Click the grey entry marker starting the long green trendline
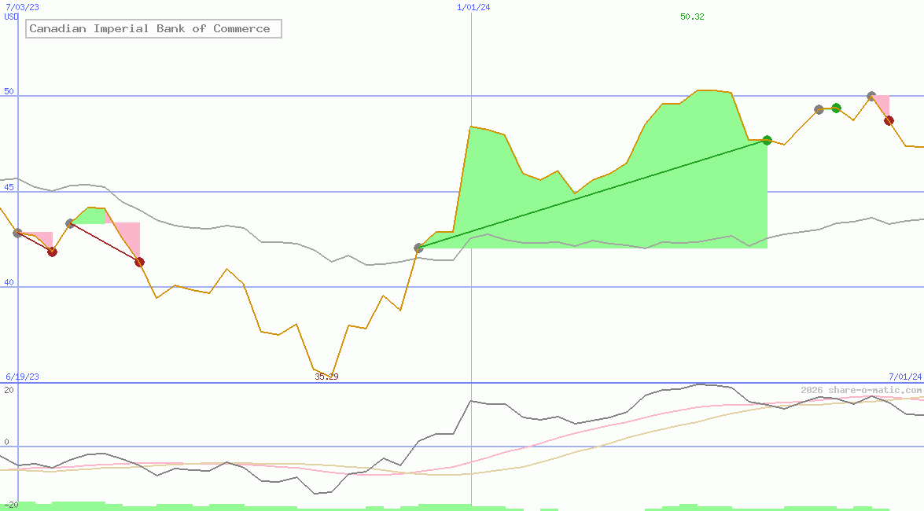This screenshot has width=924, height=511. [x=418, y=248]
